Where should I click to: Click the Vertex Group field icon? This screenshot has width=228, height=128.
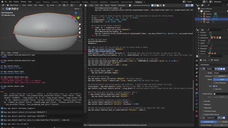click(214, 94)
